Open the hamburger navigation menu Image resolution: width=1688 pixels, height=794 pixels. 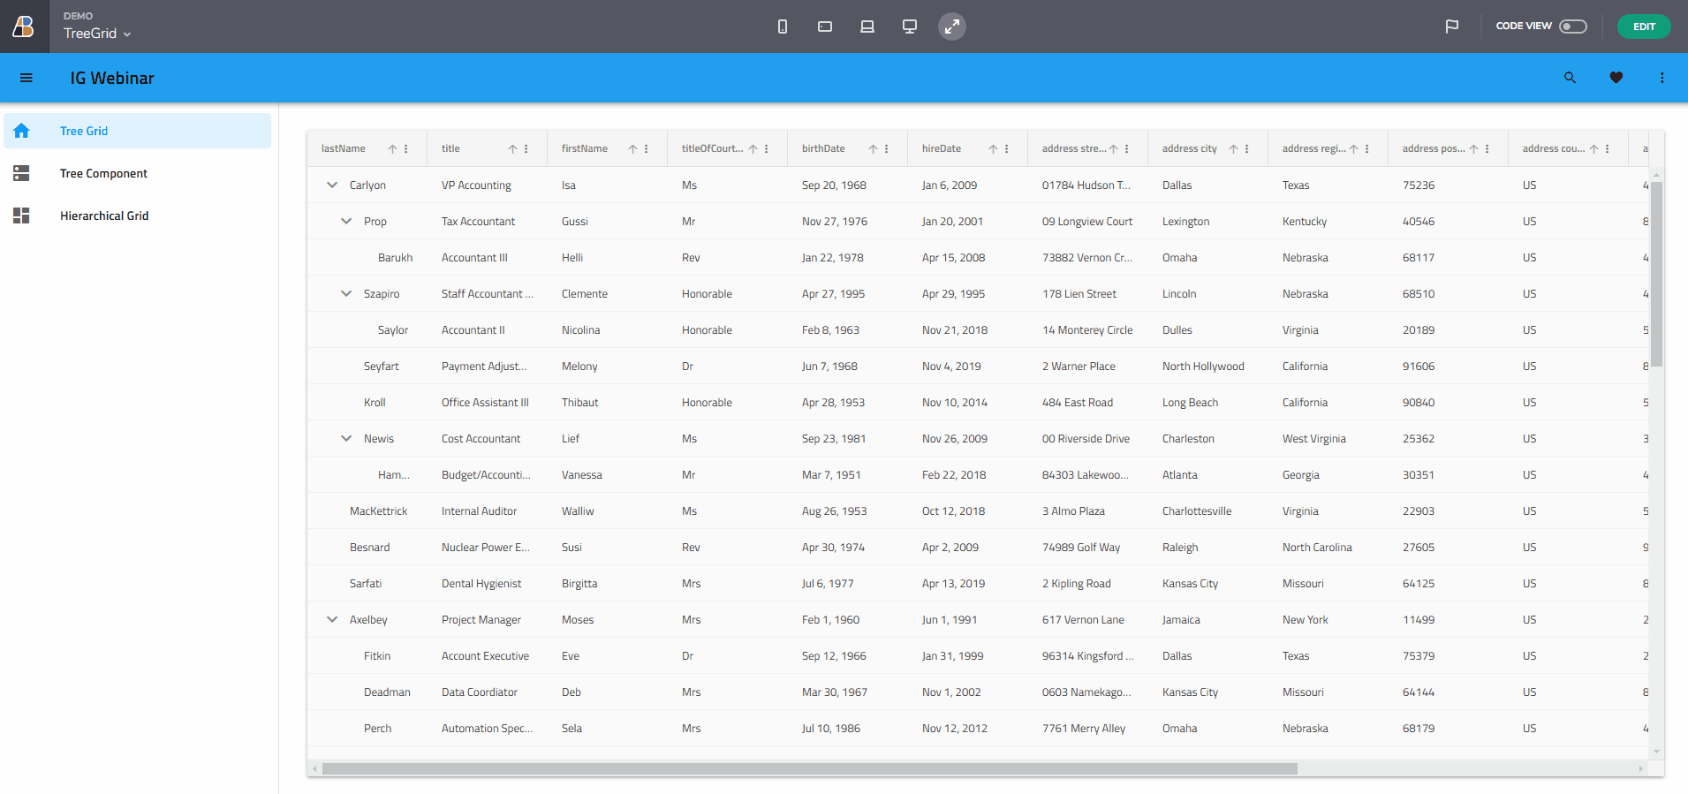[x=26, y=78]
